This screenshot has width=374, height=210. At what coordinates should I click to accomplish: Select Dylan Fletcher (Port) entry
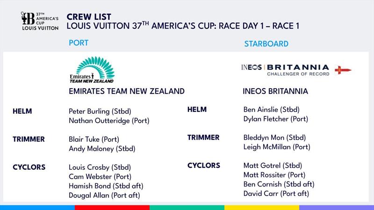click(x=274, y=119)
